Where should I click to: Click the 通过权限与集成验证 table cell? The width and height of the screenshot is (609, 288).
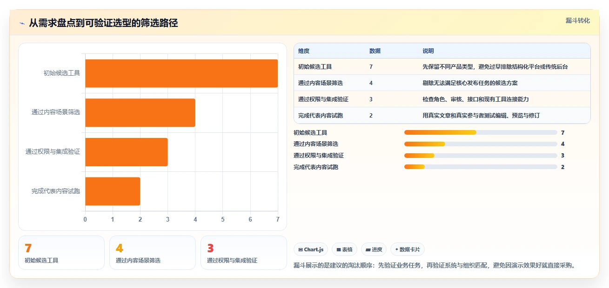click(x=323, y=99)
